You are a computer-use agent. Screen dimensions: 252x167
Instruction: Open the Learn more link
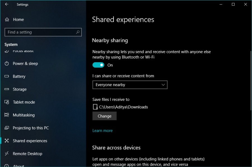coord(102,131)
